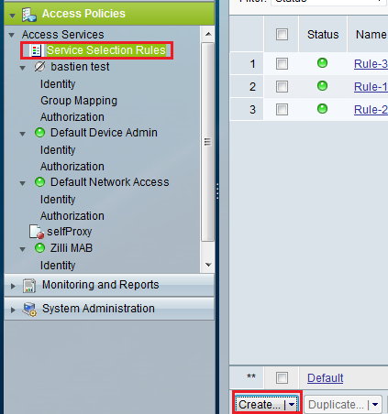Select the Zilli MAB service label
Viewport: 388px width, 414px height.
[x=72, y=248]
